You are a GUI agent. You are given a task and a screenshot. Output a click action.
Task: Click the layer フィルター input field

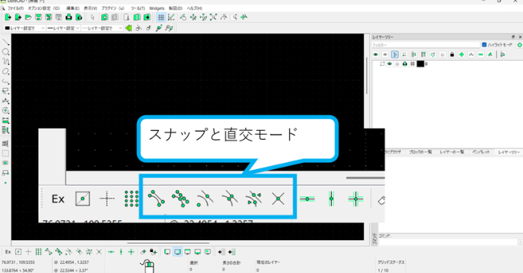[426, 45]
